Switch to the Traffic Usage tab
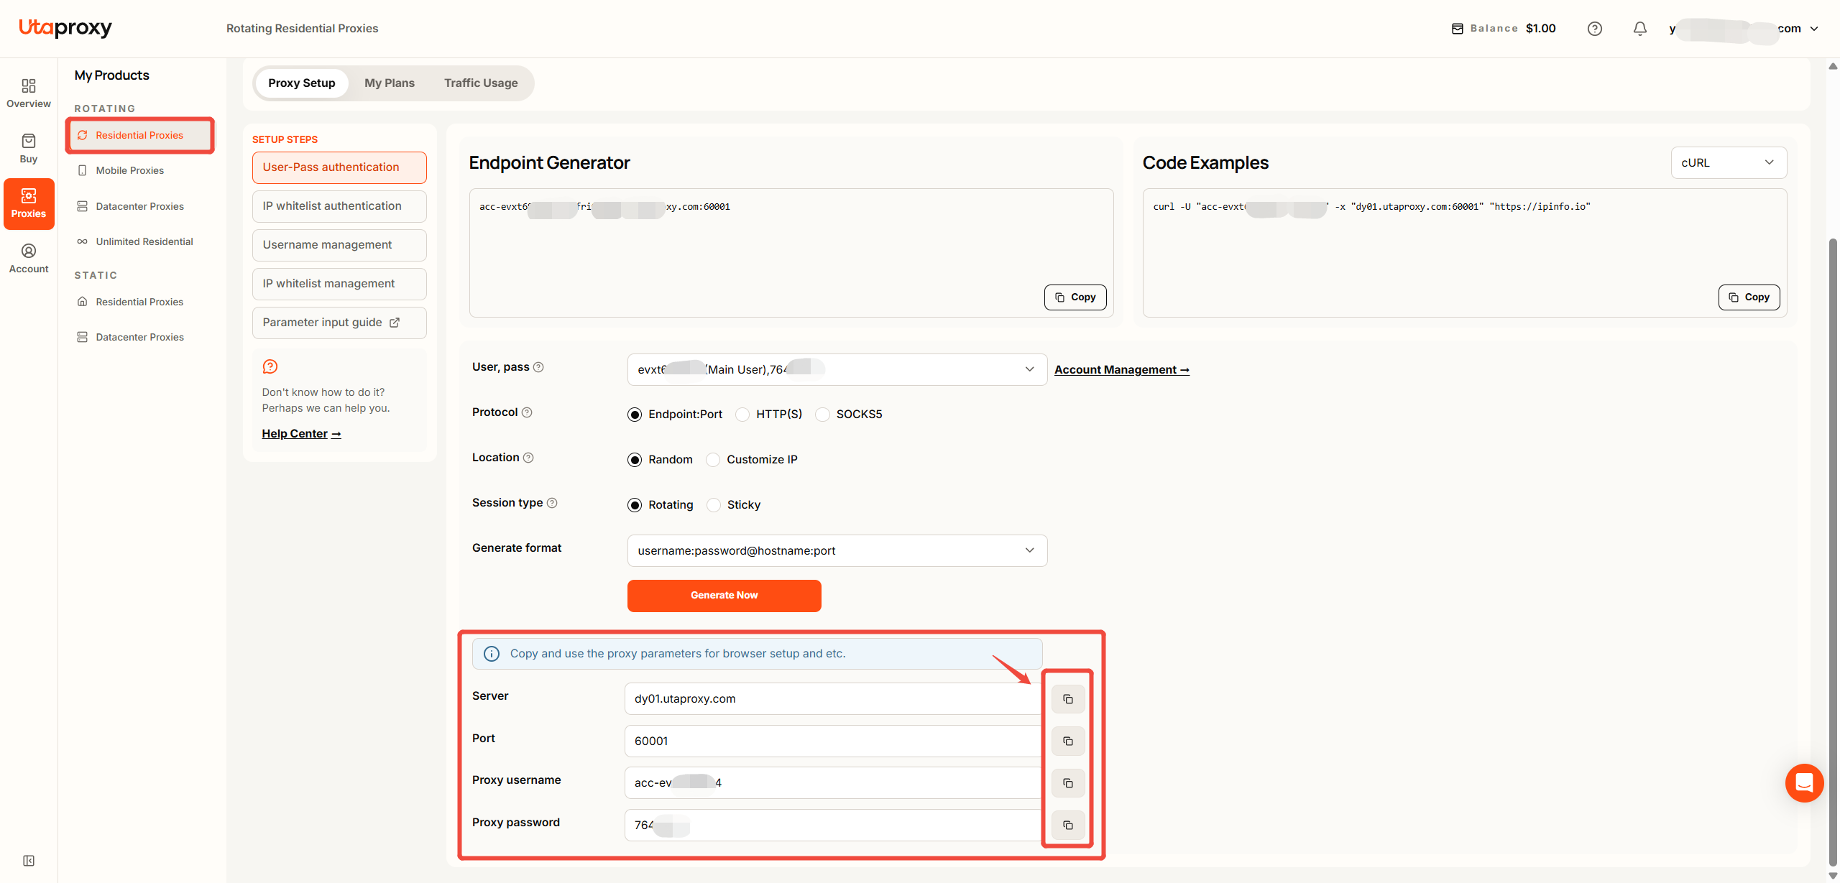This screenshot has height=883, width=1840. tap(481, 83)
